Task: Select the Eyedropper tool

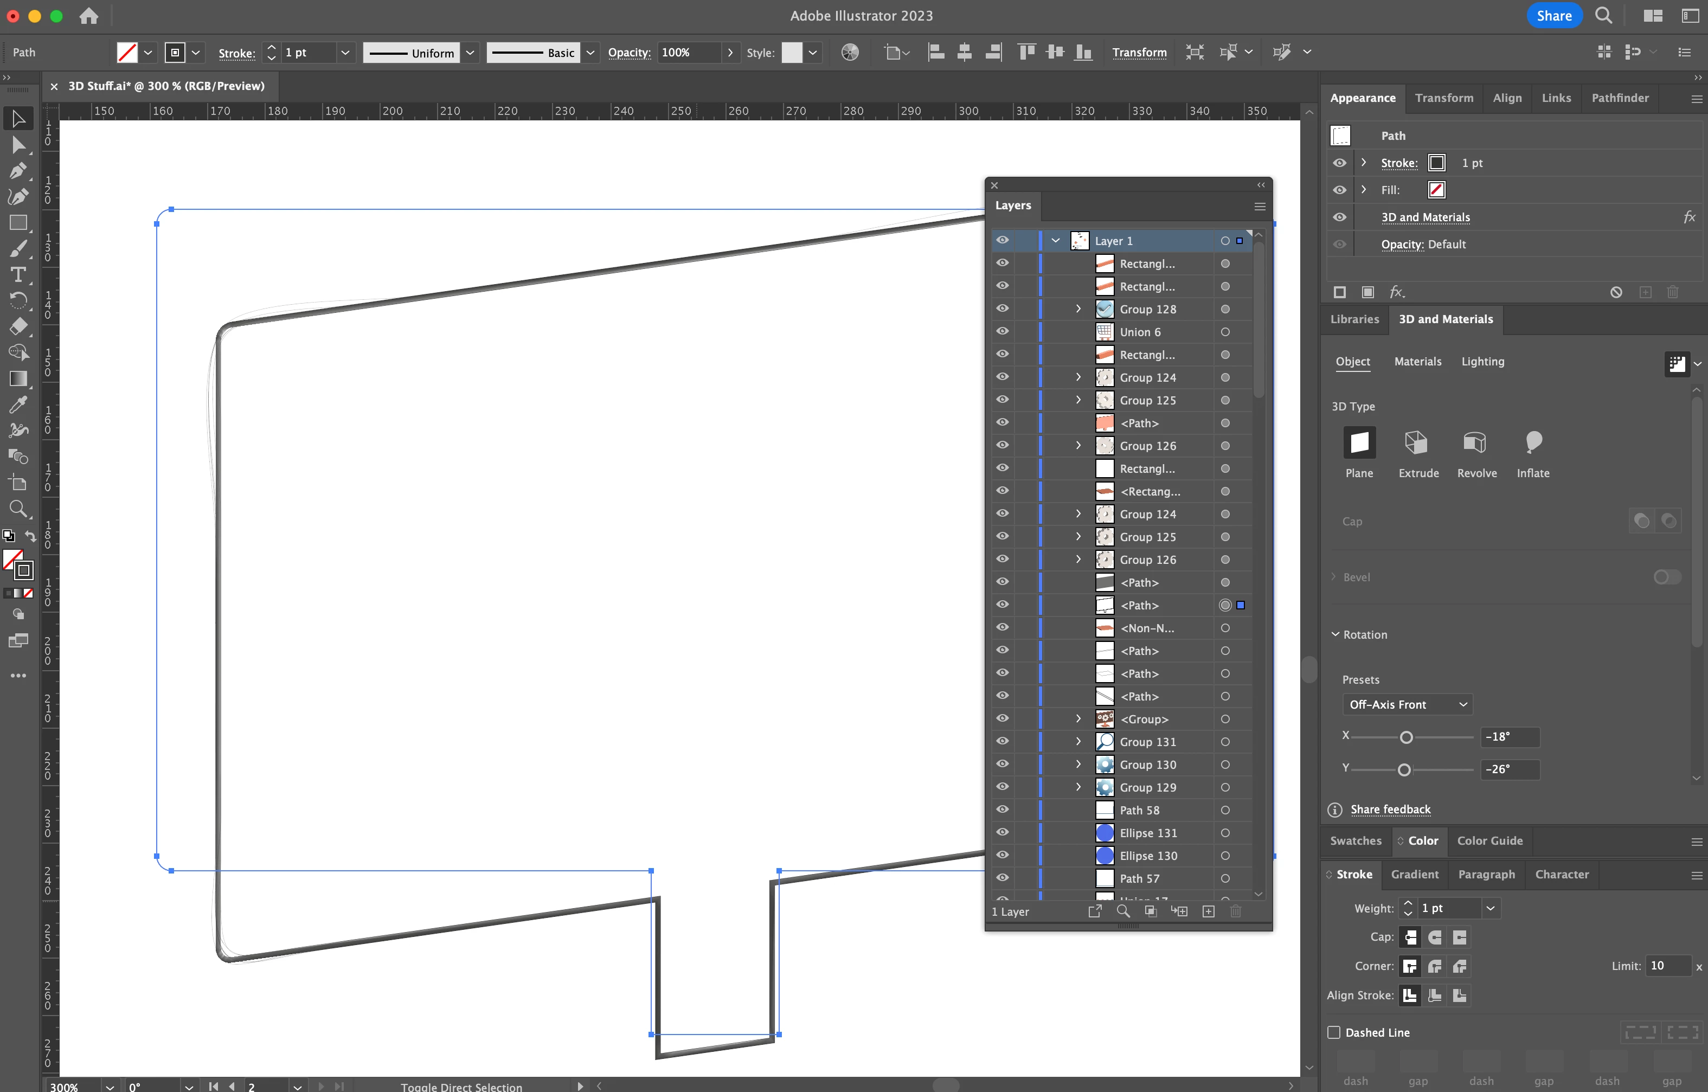Action: (x=18, y=404)
